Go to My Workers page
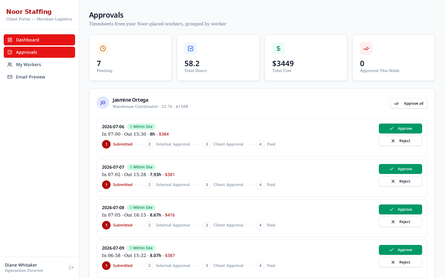 click(x=39, y=65)
